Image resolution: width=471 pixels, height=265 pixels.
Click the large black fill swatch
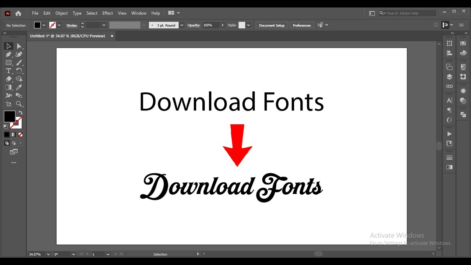(9, 117)
